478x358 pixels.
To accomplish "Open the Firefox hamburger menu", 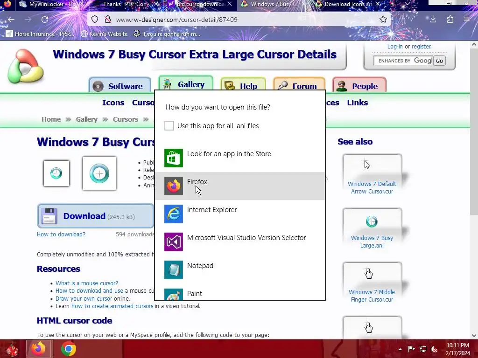I will [467, 20].
